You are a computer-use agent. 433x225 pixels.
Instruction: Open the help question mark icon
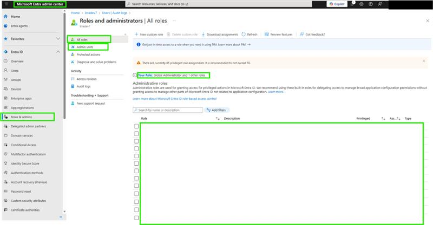pos(371,4)
